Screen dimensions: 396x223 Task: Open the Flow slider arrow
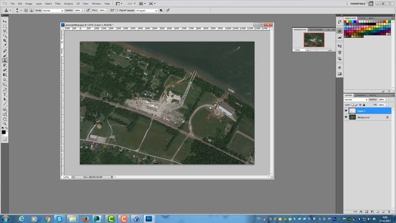coord(107,11)
